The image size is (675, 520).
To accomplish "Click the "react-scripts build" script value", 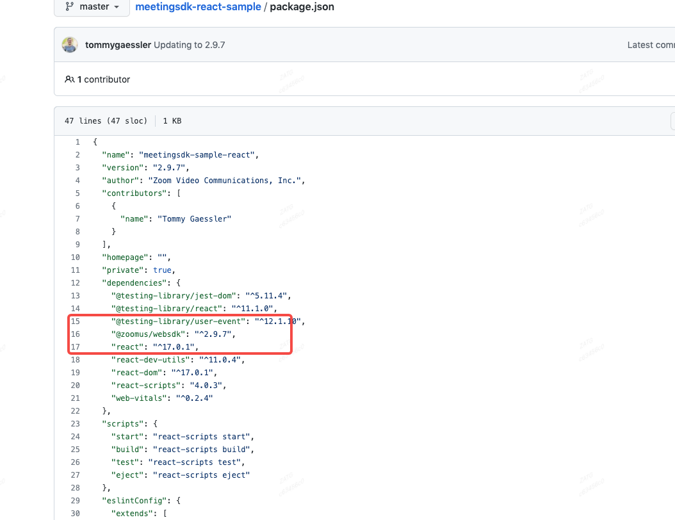I will click(202, 450).
